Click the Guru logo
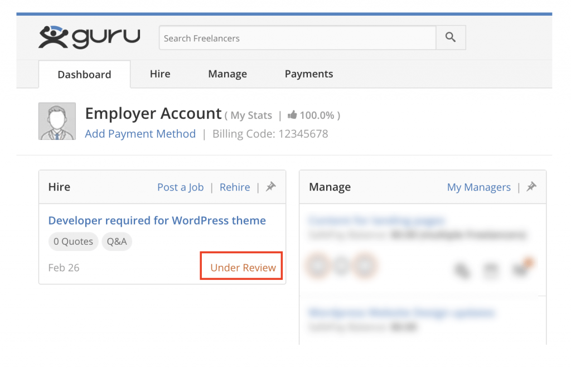 tap(89, 36)
